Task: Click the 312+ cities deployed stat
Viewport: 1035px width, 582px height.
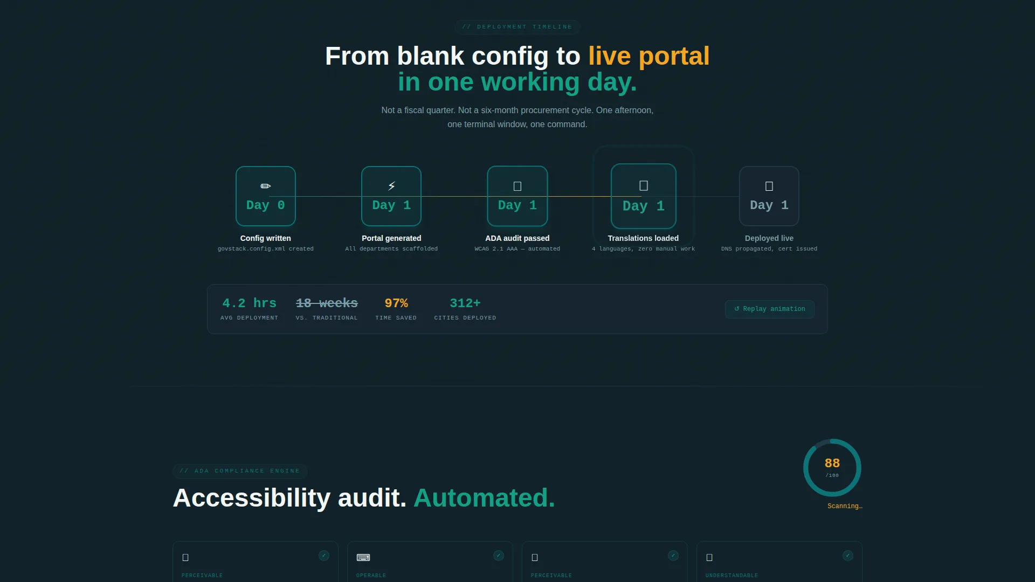Action: (x=465, y=309)
